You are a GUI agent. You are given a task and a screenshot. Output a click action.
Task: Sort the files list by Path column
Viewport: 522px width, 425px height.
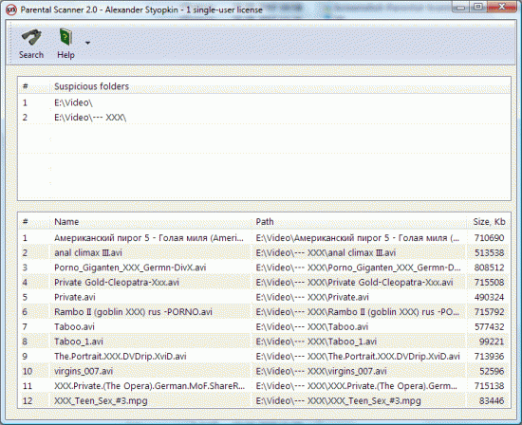265,222
